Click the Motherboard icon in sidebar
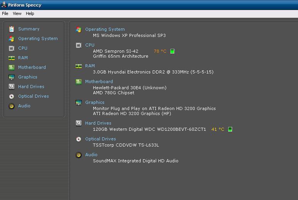 (x=12, y=67)
